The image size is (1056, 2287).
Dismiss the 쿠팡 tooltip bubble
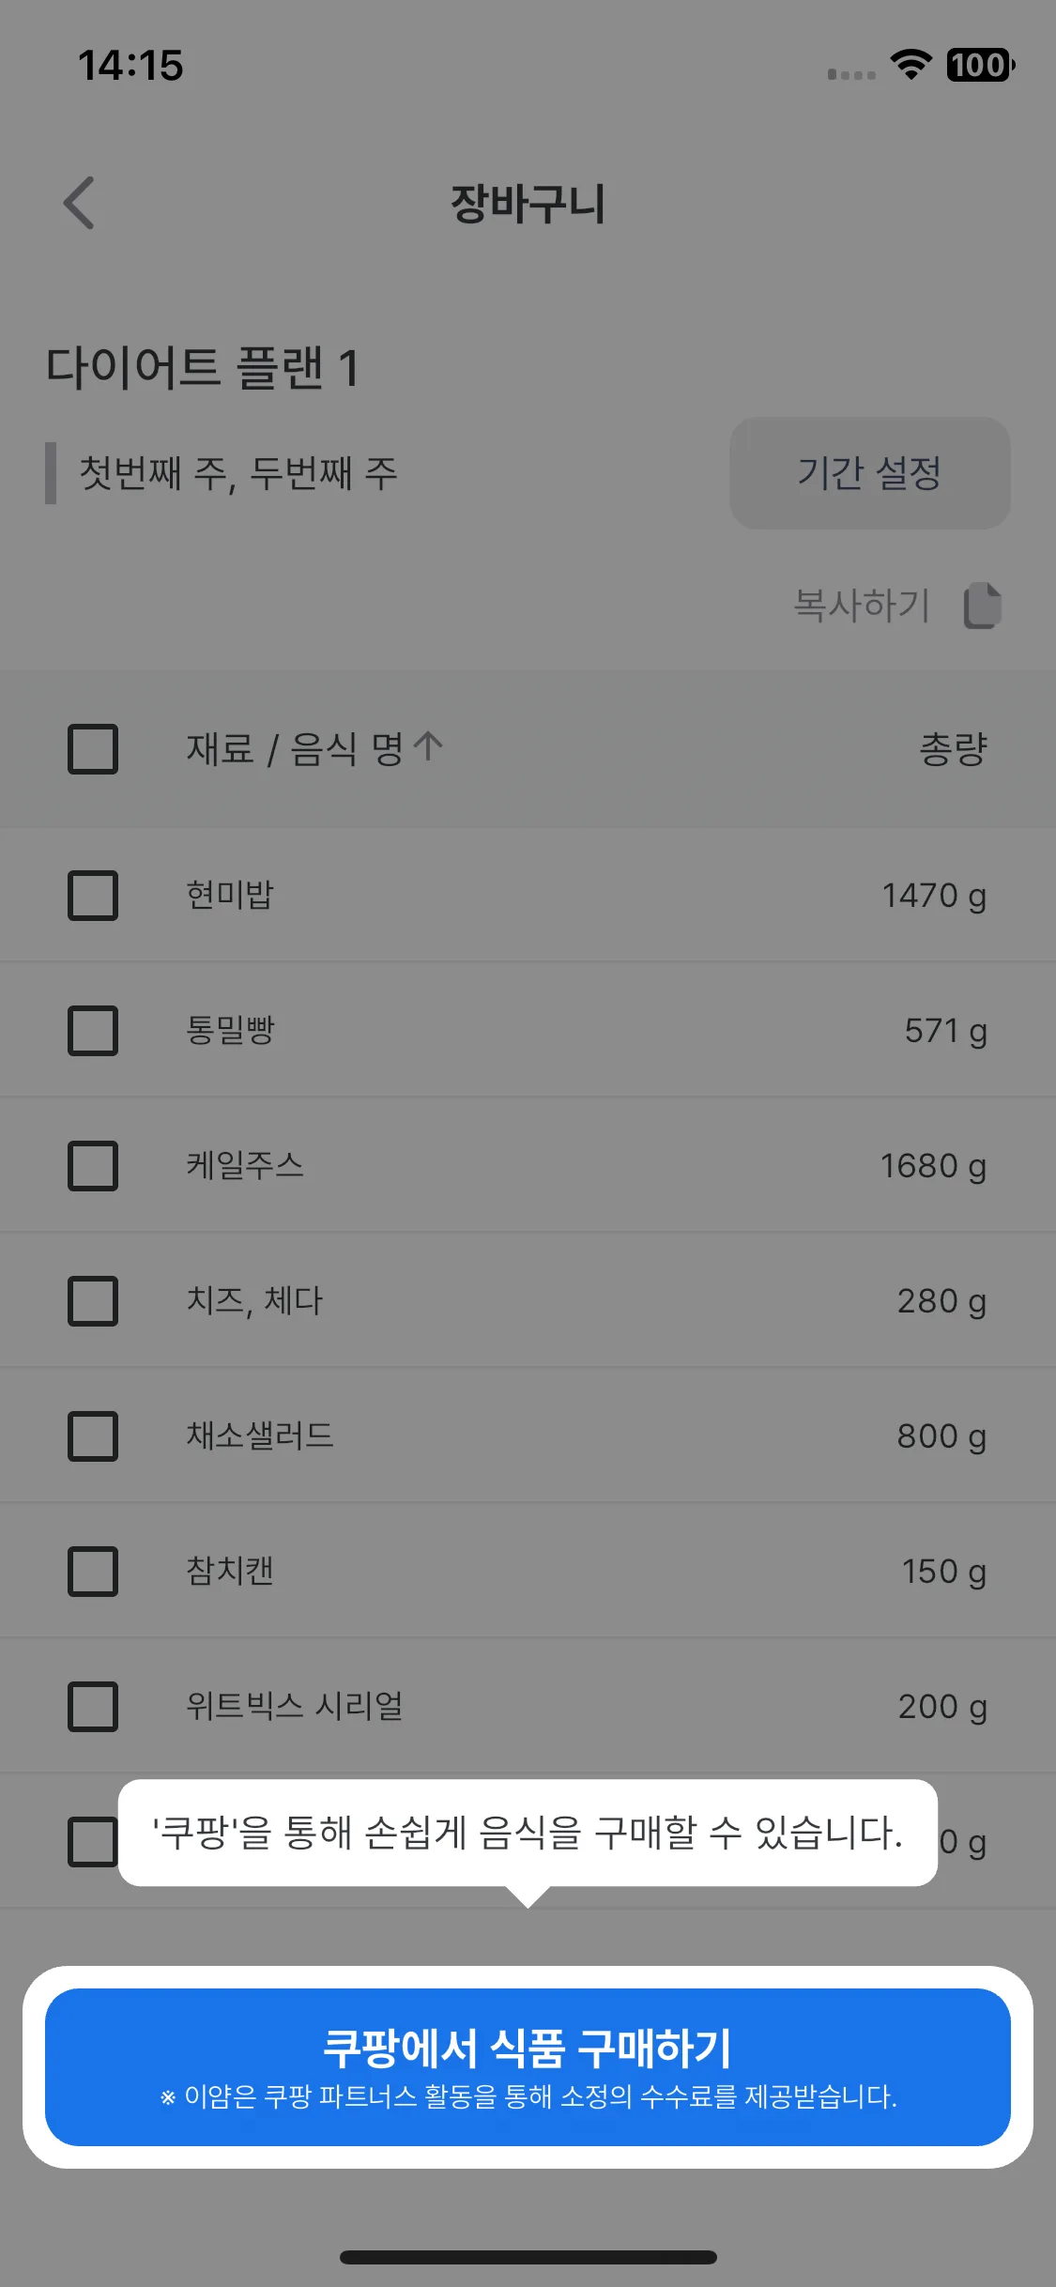[x=528, y=1833]
